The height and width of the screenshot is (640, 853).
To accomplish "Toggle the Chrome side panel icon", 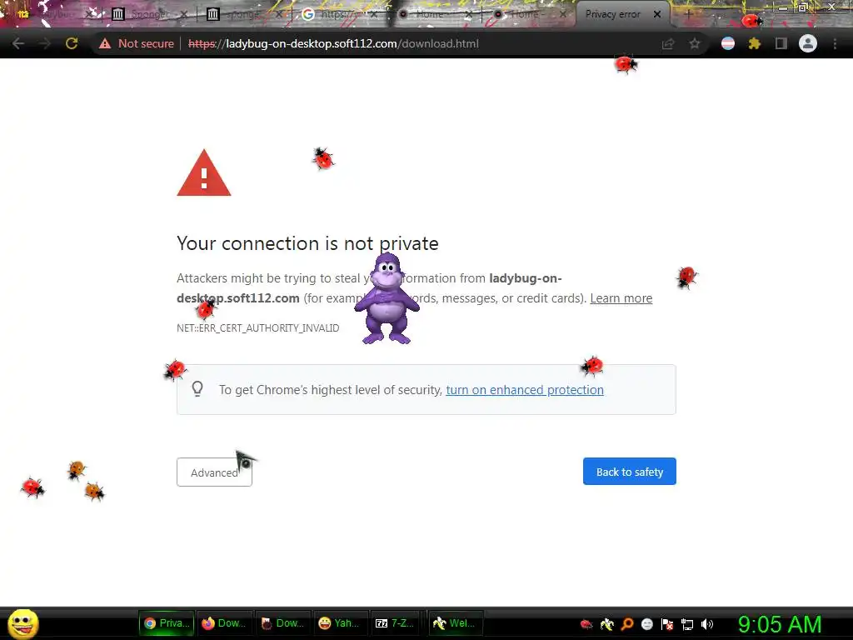I will pyautogui.click(x=781, y=43).
